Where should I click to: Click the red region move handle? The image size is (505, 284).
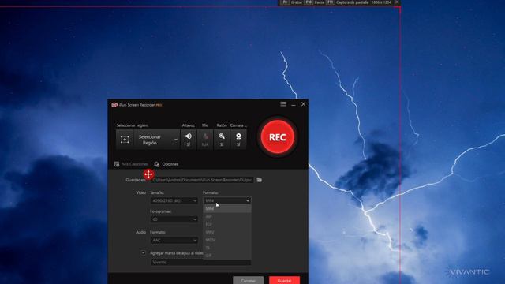[x=148, y=174]
